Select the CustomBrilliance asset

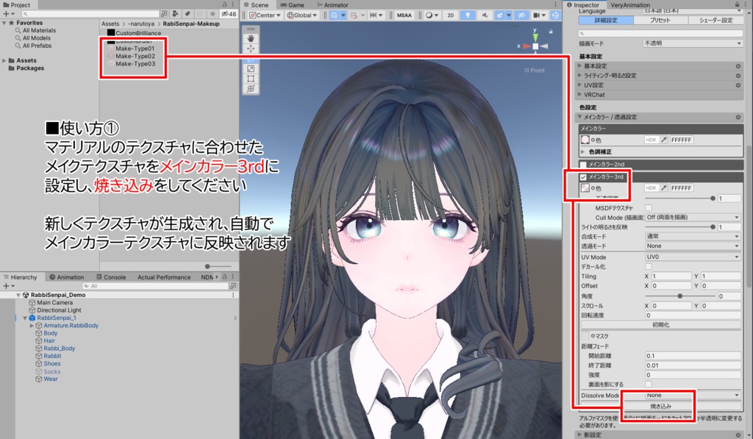click(134, 33)
